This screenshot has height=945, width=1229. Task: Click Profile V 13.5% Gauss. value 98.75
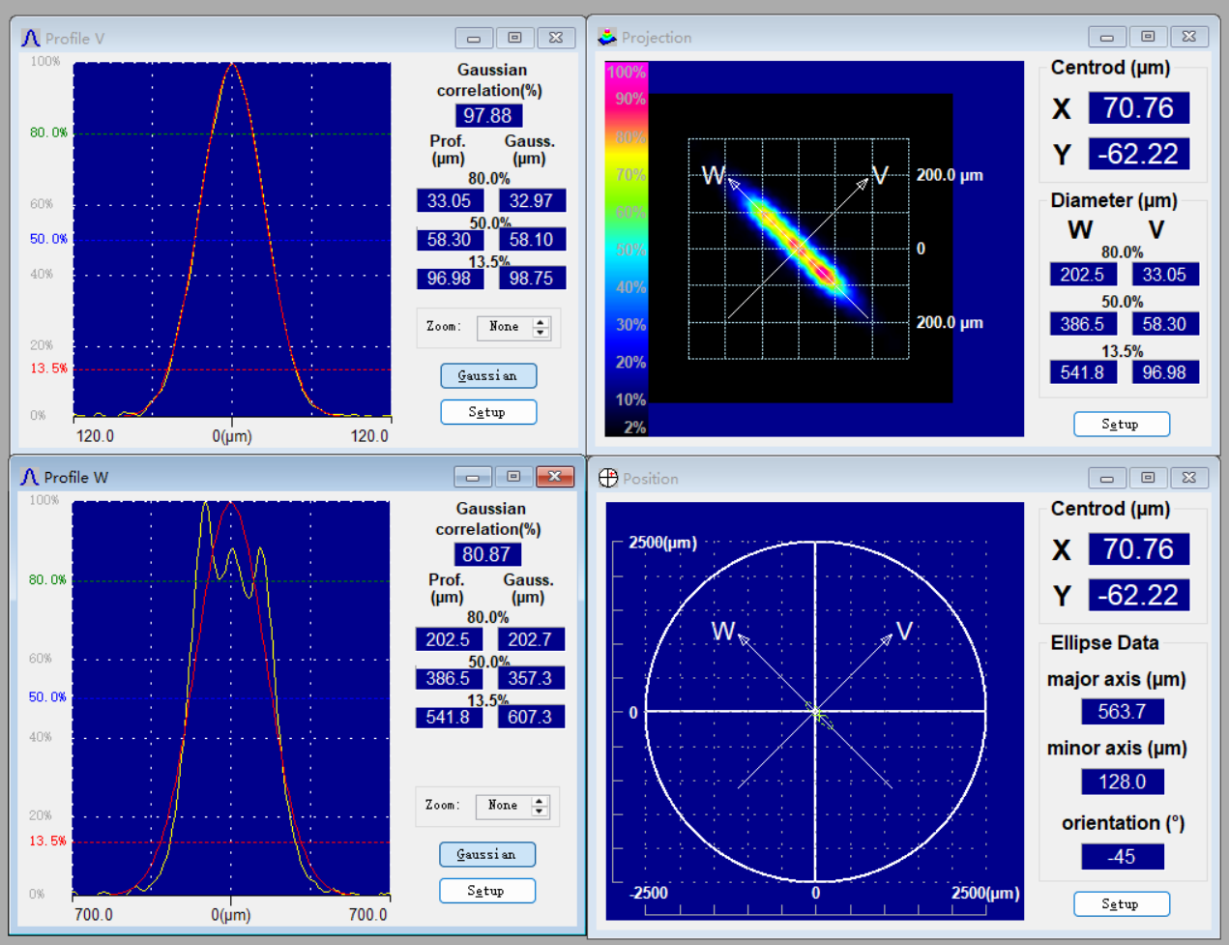pyautogui.click(x=532, y=279)
